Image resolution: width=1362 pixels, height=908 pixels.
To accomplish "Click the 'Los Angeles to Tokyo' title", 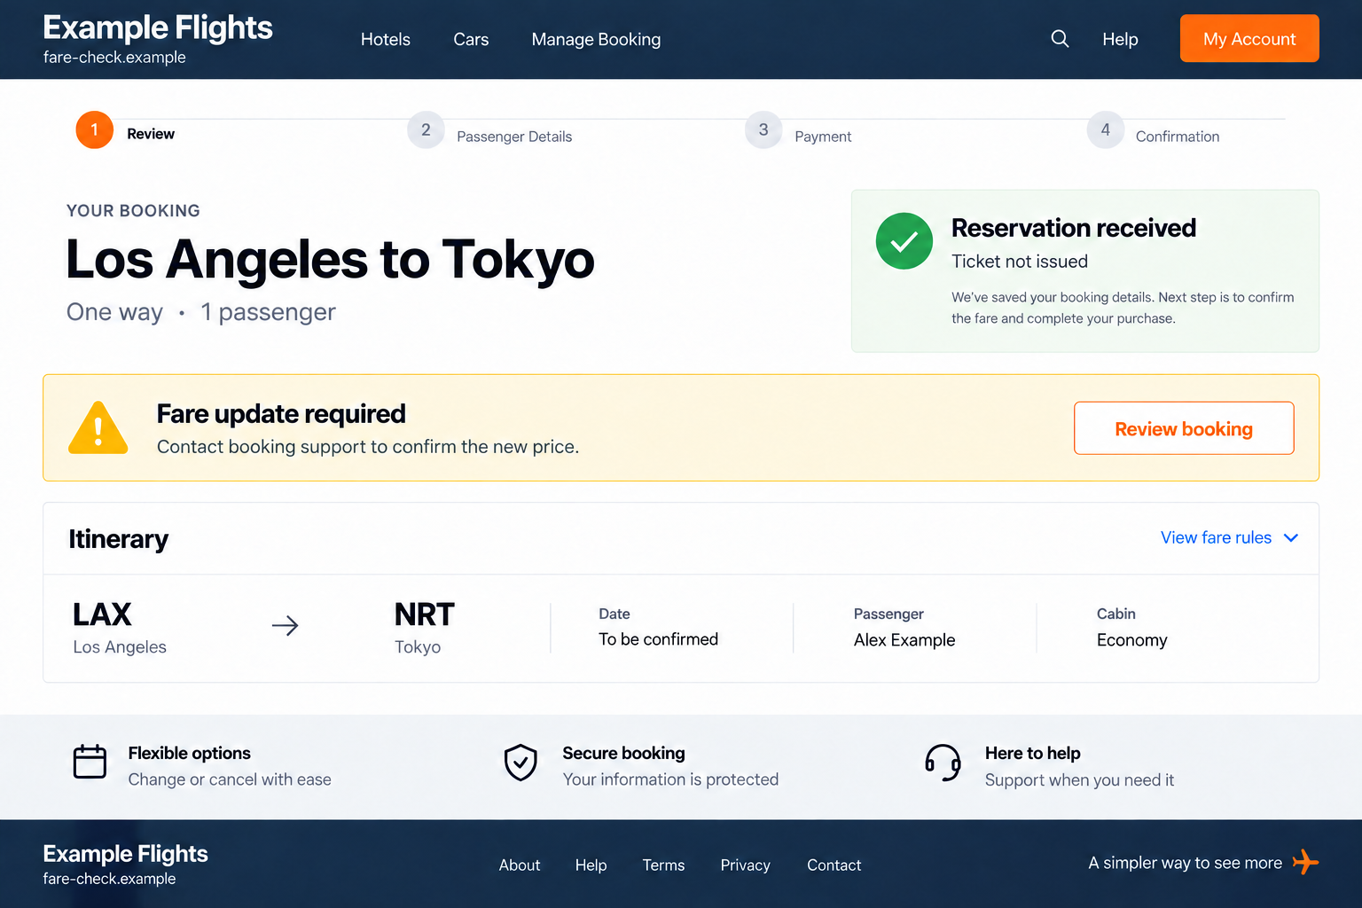I will coord(330,260).
